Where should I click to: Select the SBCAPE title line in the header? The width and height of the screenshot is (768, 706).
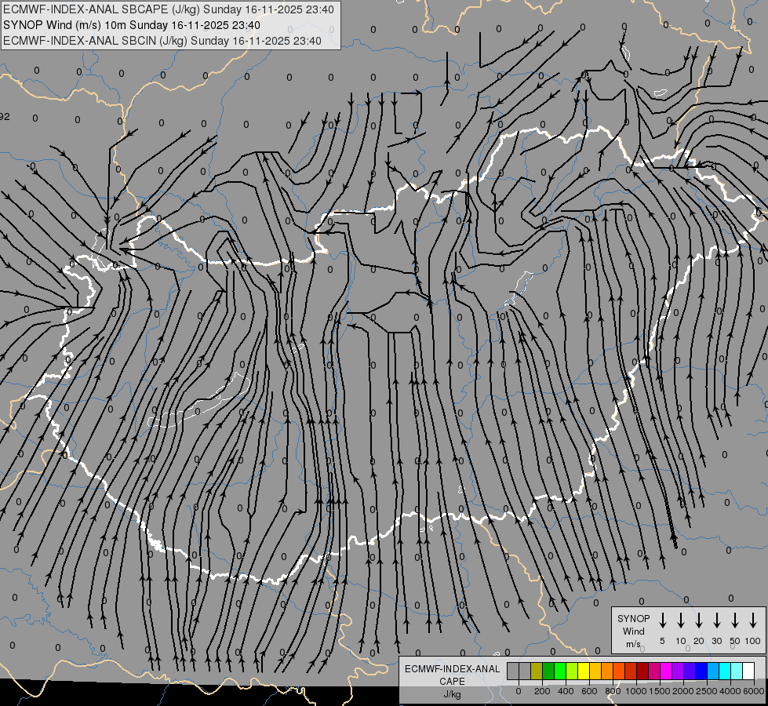point(169,9)
